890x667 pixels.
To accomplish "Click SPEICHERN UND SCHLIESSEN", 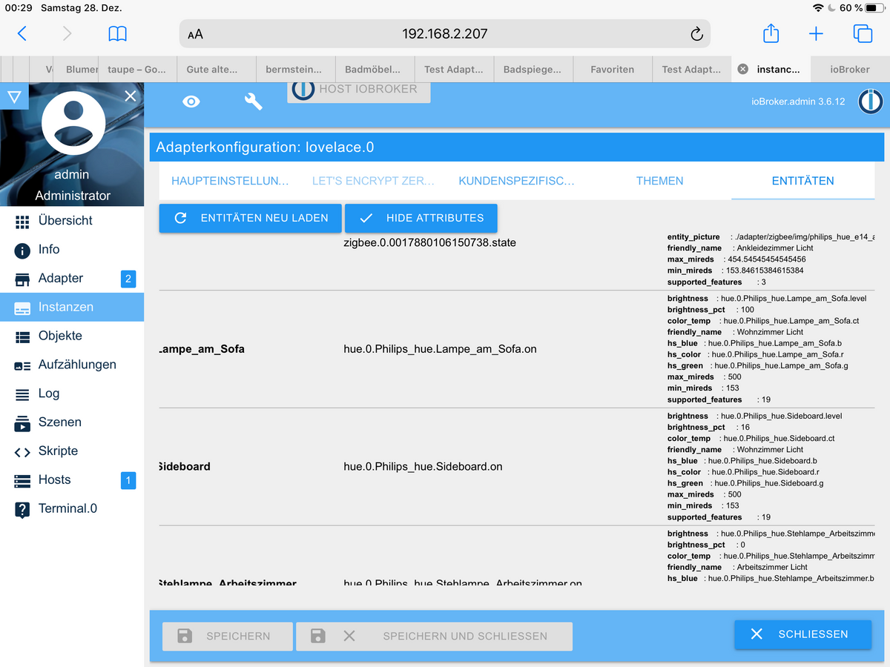I will point(434,636).
